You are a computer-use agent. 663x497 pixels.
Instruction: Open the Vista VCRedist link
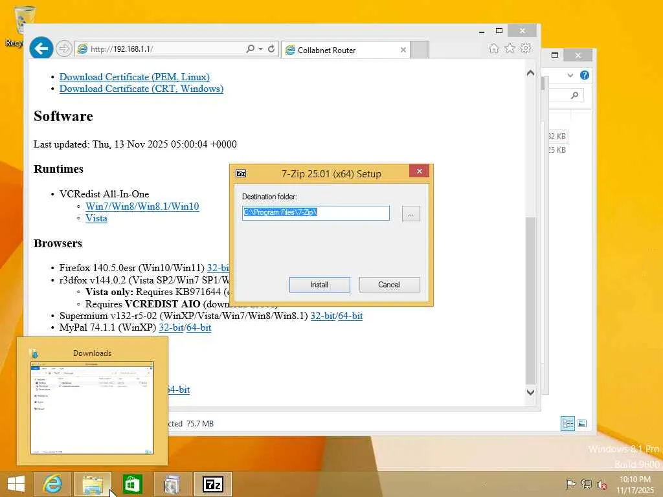[96, 218]
